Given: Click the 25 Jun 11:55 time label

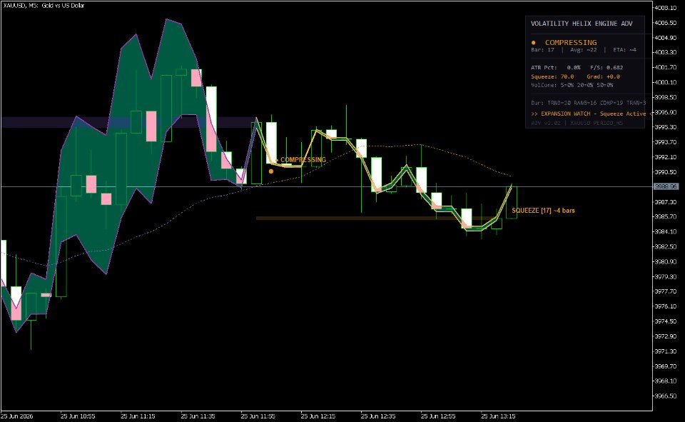Looking at the screenshot, I should 258,416.
